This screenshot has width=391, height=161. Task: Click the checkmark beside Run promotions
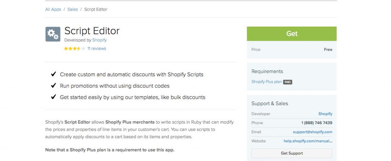[x=53, y=85]
